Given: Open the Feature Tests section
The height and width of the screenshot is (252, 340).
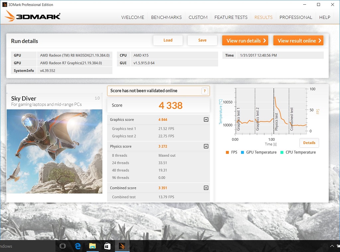Looking at the screenshot, I should pyautogui.click(x=231, y=17).
